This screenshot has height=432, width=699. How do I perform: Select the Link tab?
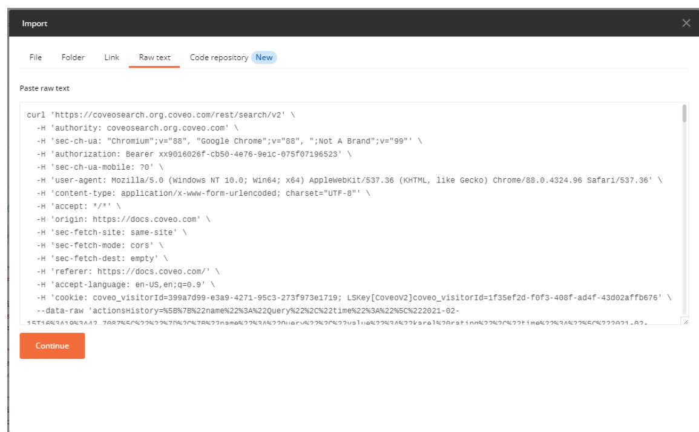pyautogui.click(x=111, y=57)
